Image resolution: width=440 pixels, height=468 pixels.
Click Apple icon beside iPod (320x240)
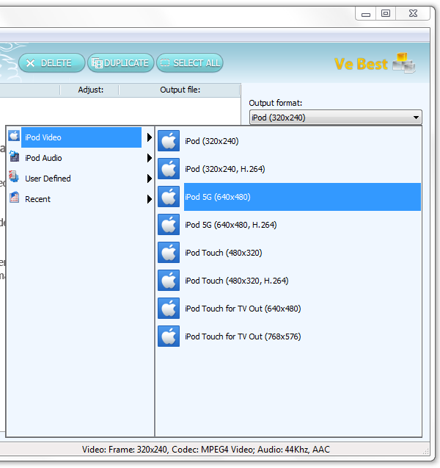point(169,141)
